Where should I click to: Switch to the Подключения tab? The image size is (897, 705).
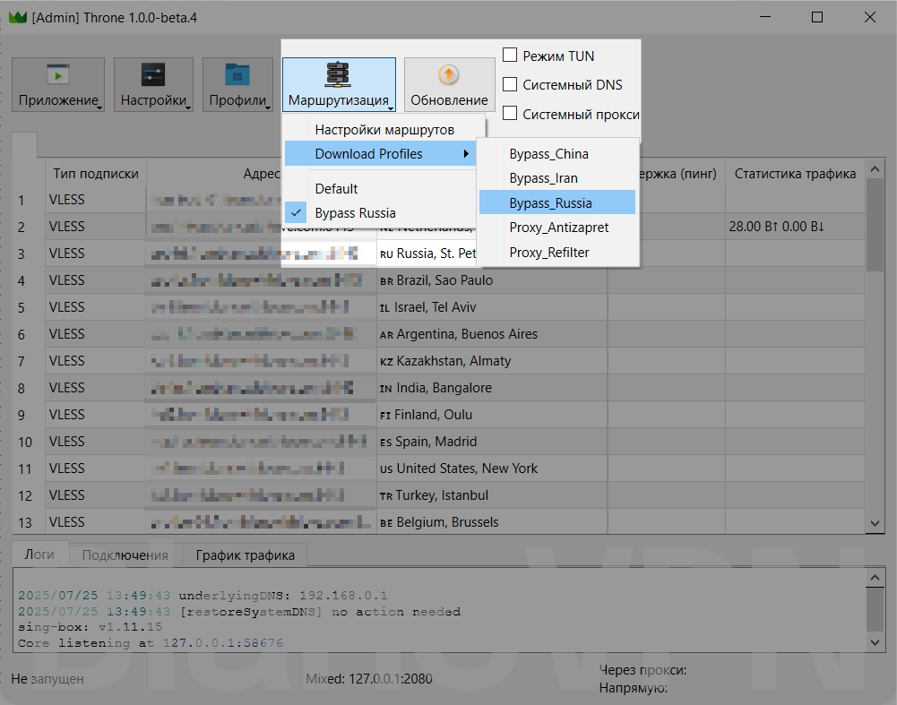125,555
